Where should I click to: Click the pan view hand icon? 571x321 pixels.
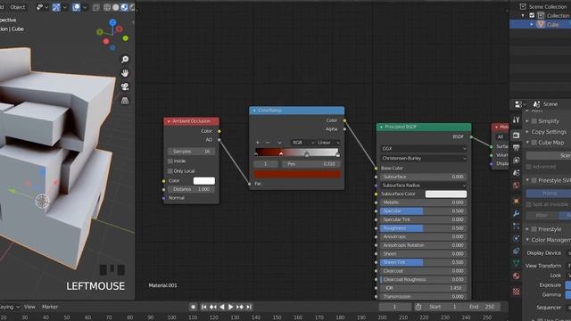tap(125, 73)
